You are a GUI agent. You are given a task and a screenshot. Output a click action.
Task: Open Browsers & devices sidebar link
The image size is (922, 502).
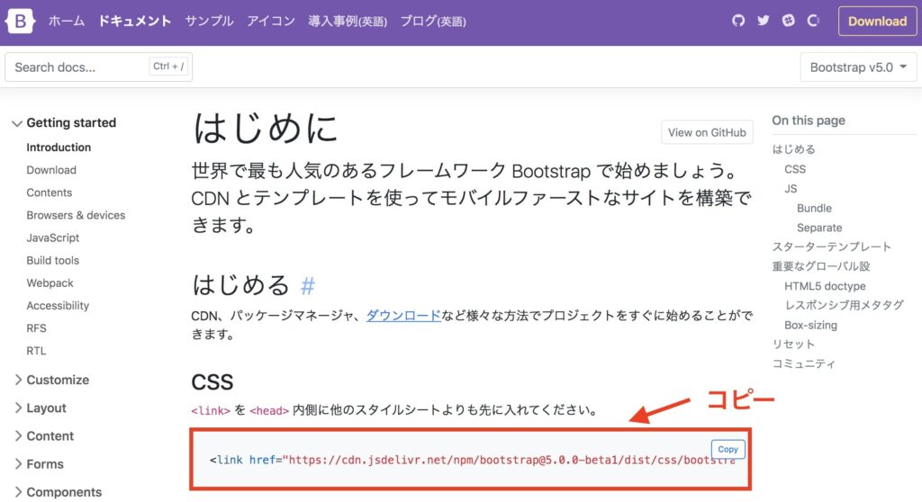(x=76, y=215)
